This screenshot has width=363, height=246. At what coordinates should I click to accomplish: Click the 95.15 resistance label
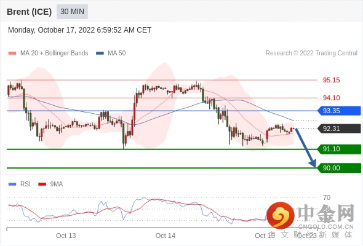click(331, 81)
